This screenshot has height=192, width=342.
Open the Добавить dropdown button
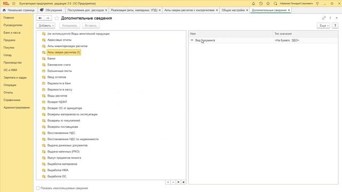(x=45, y=26)
